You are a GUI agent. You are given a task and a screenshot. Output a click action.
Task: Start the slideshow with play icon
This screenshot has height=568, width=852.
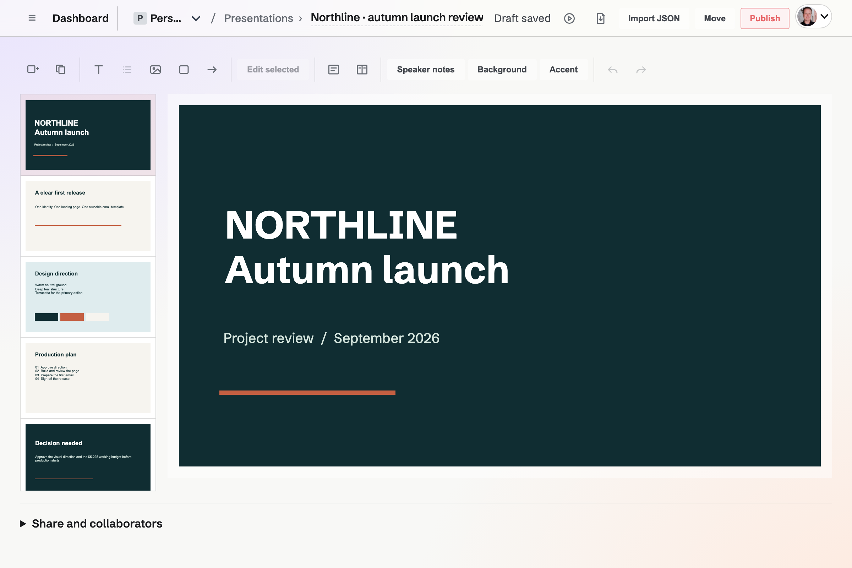point(569,18)
